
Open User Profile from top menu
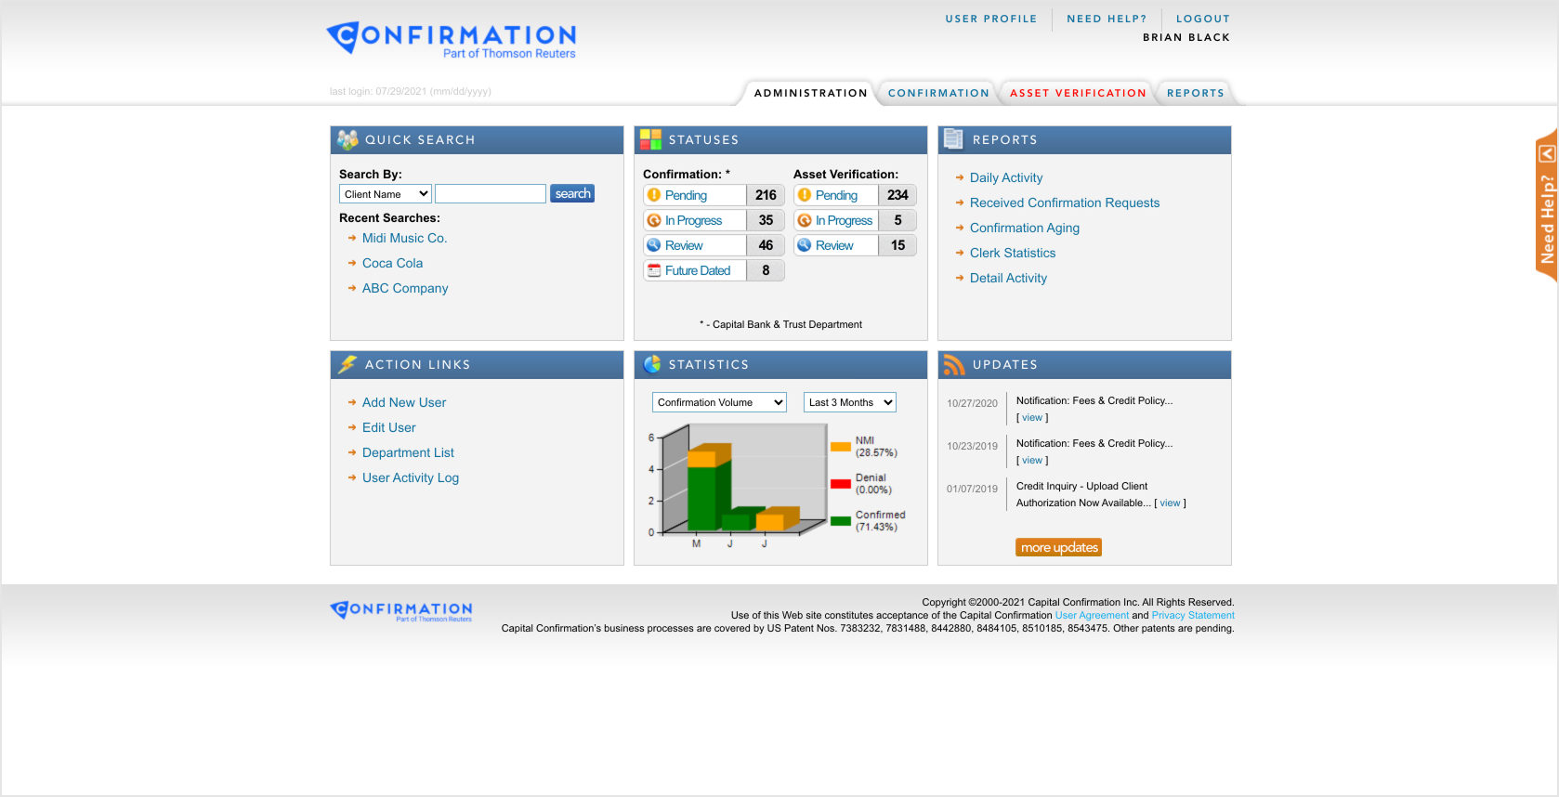991,19
